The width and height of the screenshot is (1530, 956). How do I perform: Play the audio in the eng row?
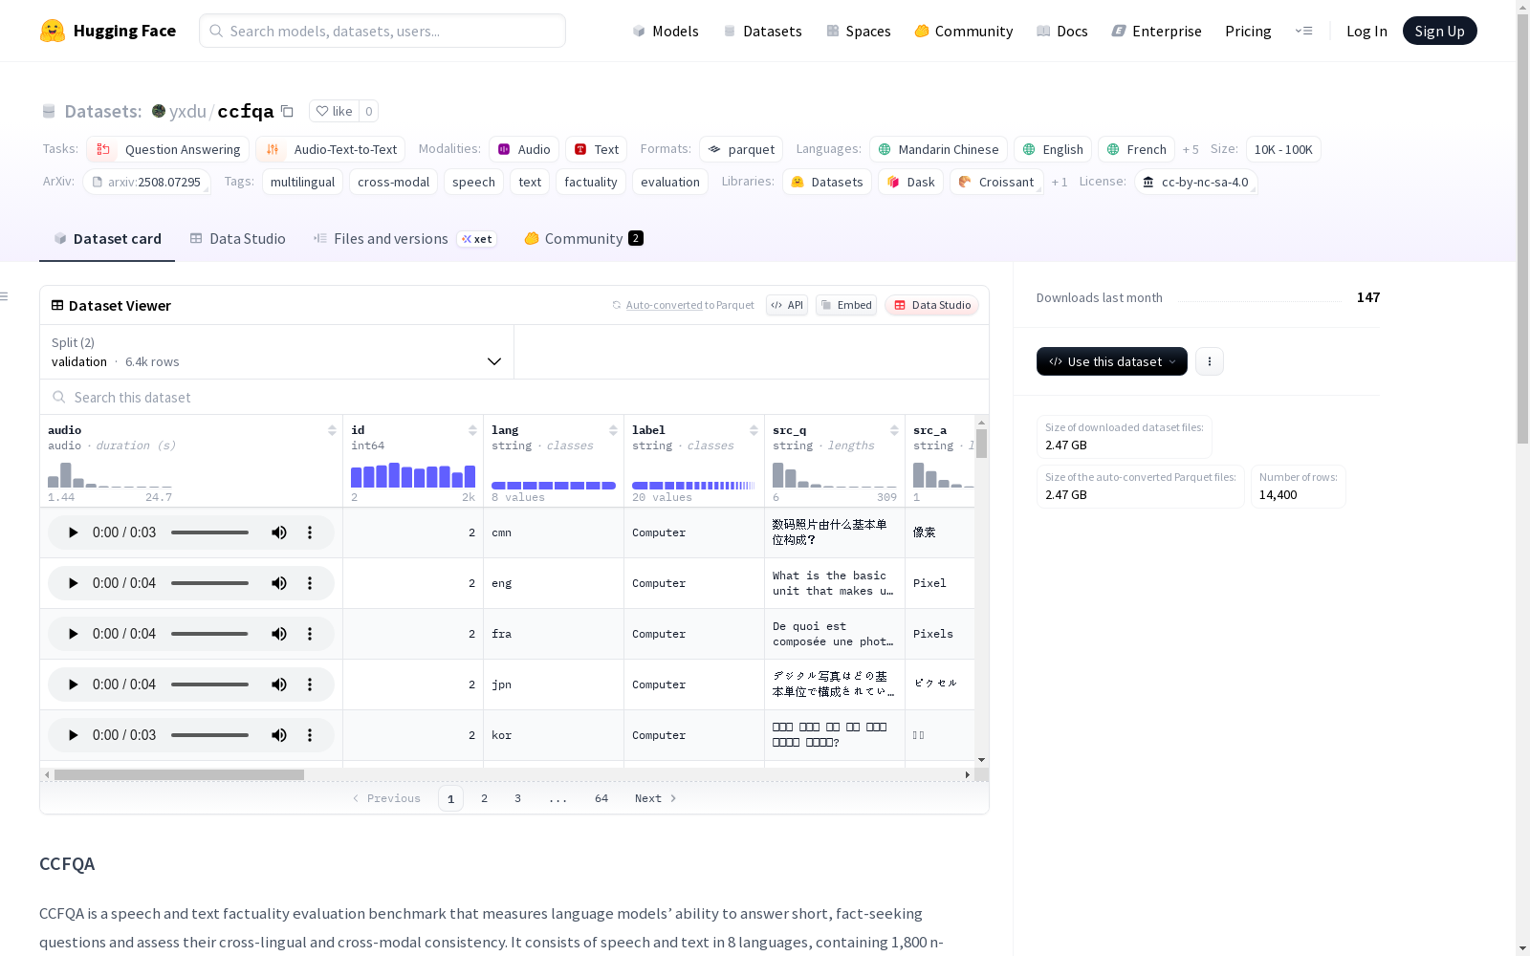pyautogui.click(x=73, y=583)
